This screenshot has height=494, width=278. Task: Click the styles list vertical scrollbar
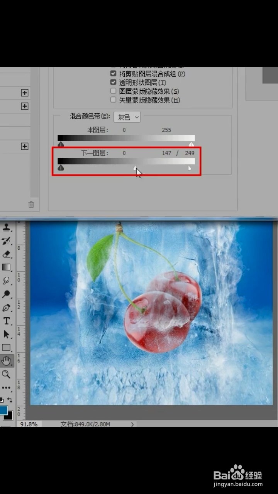pos(34,132)
